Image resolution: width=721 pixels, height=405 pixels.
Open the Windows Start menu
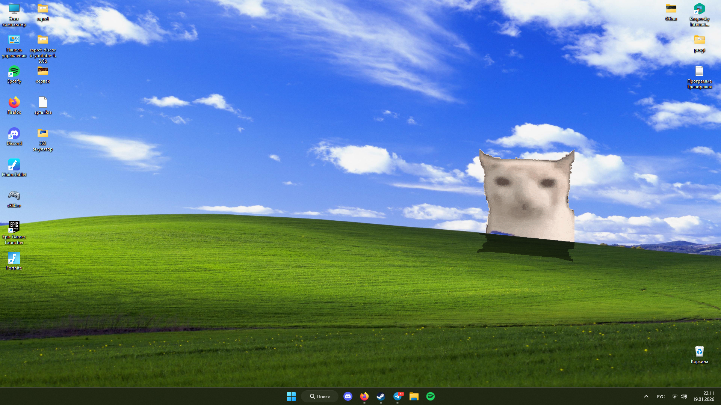(291, 396)
